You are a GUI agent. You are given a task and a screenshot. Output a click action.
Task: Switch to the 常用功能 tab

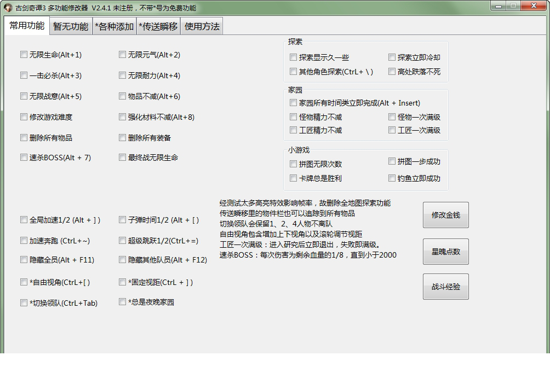click(x=27, y=26)
